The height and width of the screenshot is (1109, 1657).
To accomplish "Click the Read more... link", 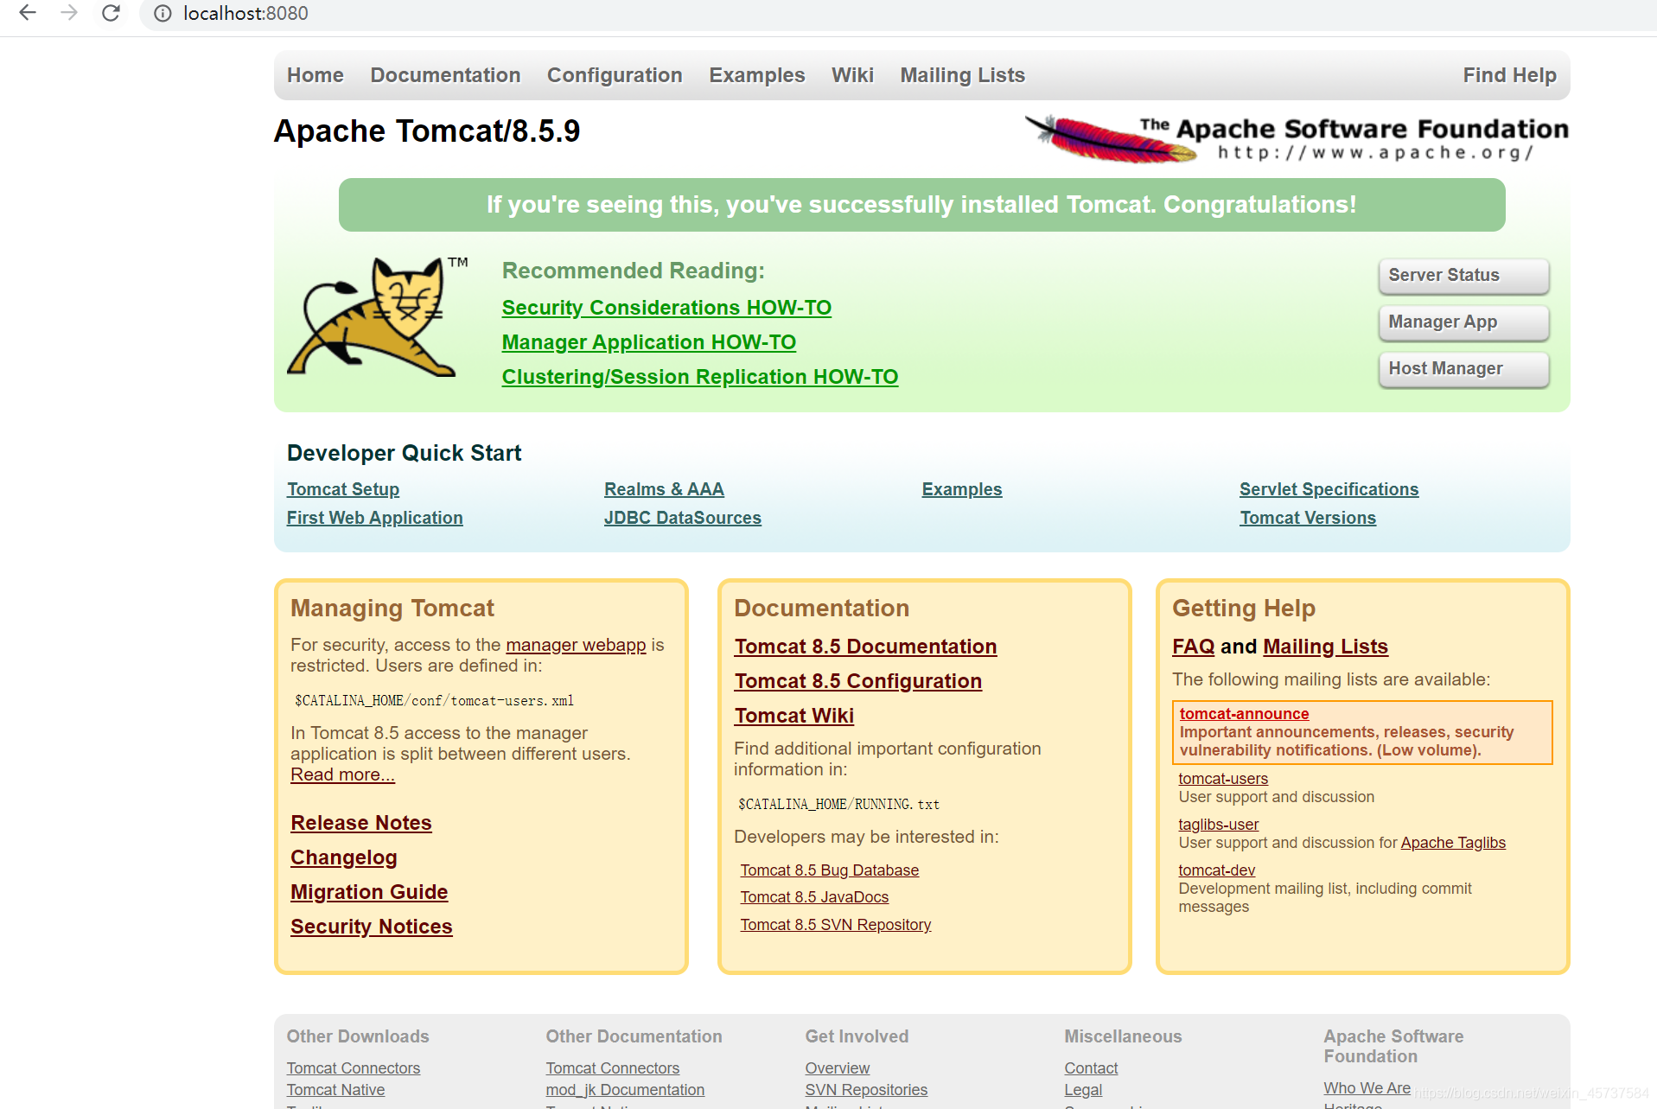I will pyautogui.click(x=342, y=774).
